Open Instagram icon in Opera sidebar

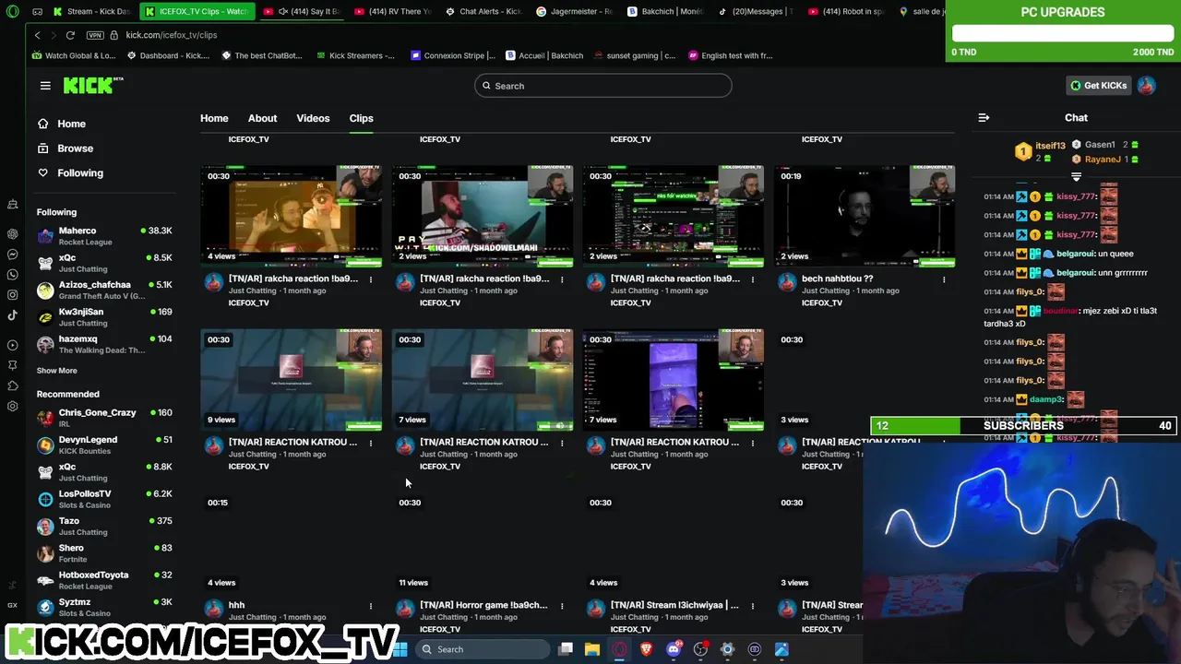click(x=12, y=295)
